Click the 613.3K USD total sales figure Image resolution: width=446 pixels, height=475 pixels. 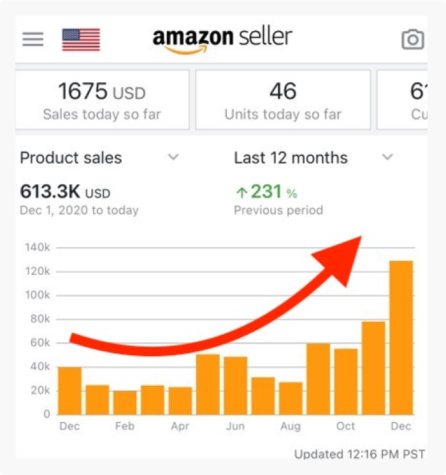pos(65,192)
